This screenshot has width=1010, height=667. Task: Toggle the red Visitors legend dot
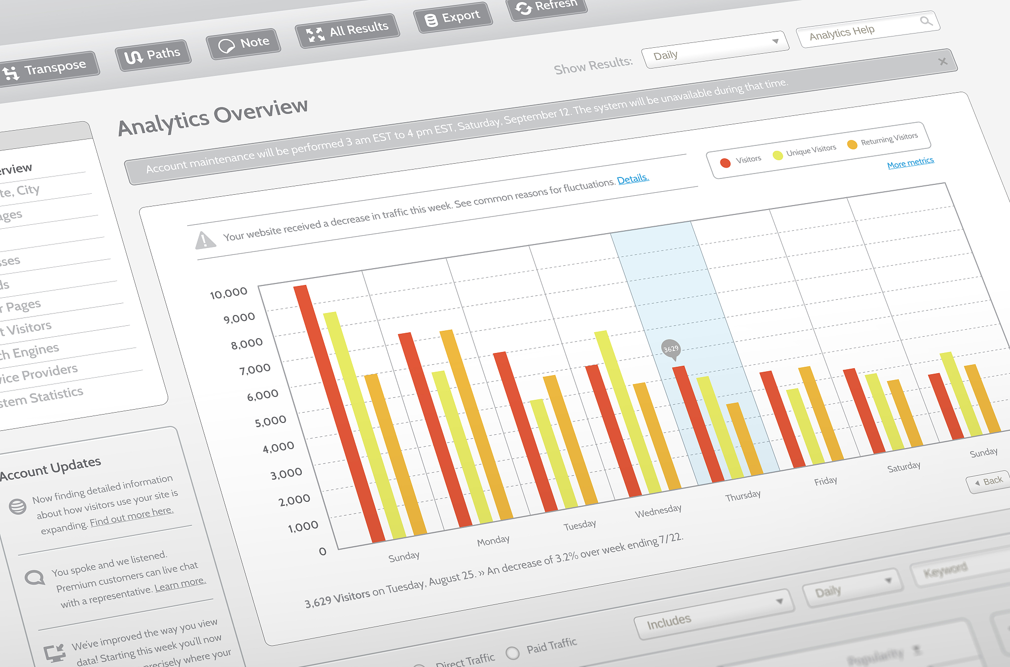[x=725, y=163]
